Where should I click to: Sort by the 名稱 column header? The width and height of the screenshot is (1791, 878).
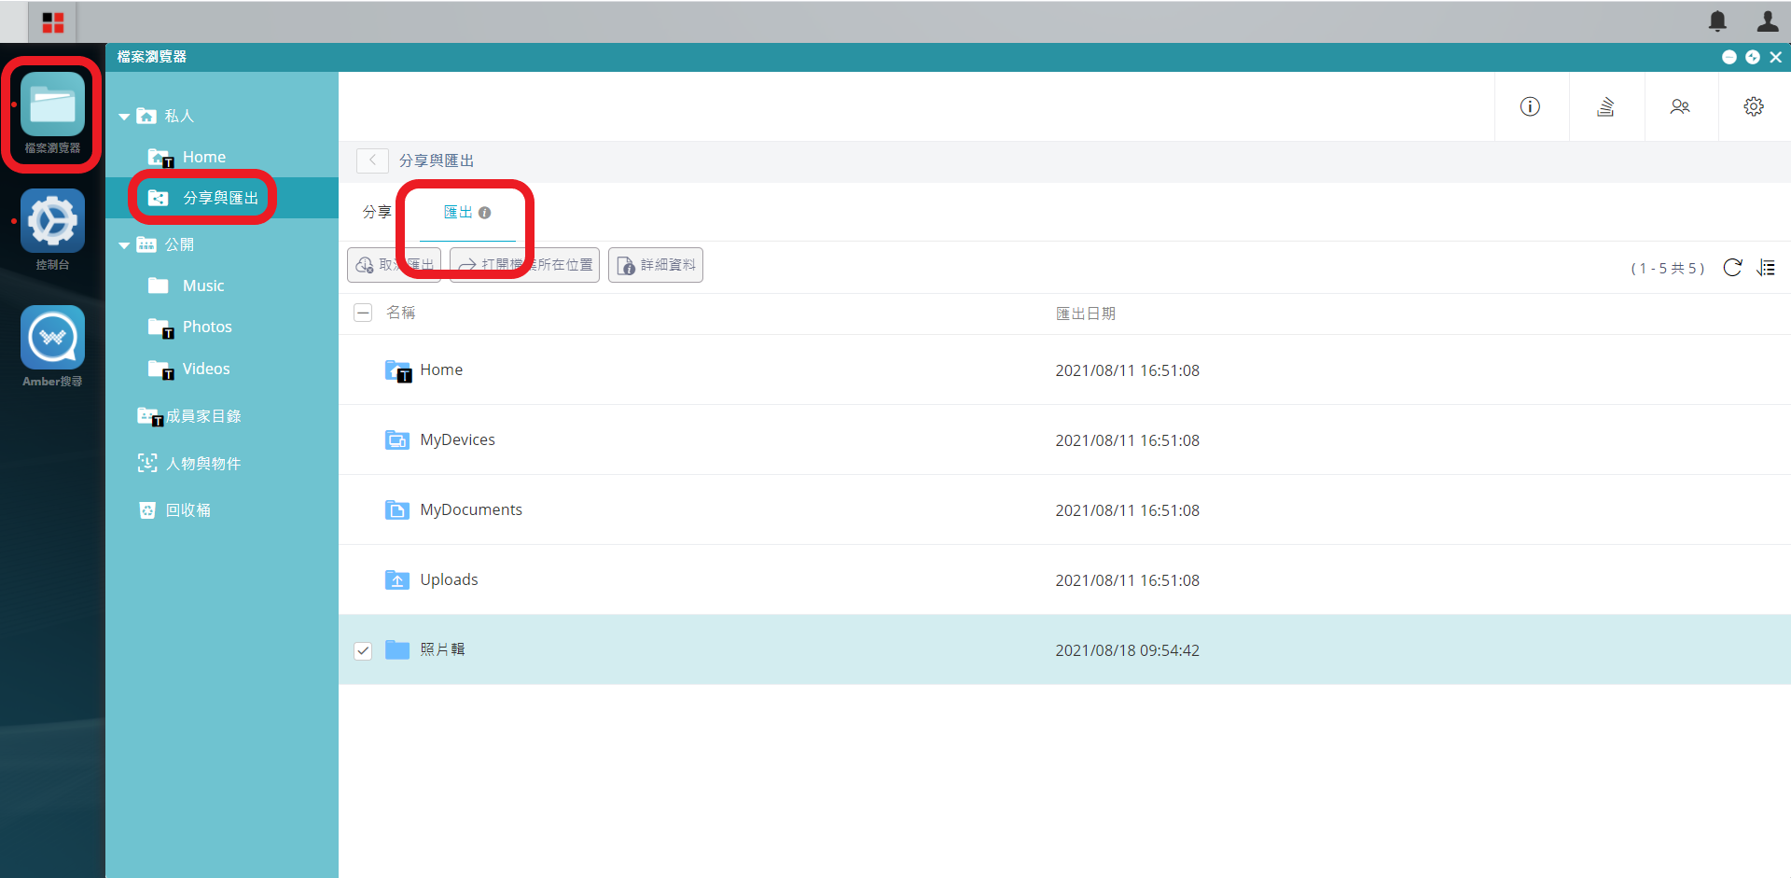pos(401,313)
